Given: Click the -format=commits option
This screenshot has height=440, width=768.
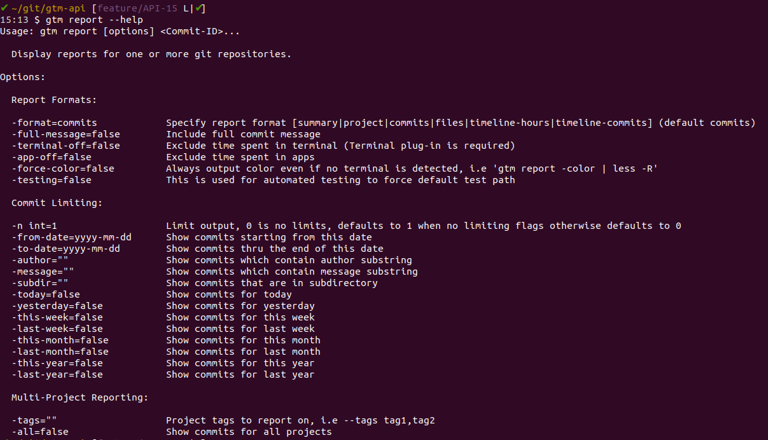Looking at the screenshot, I should (54, 123).
